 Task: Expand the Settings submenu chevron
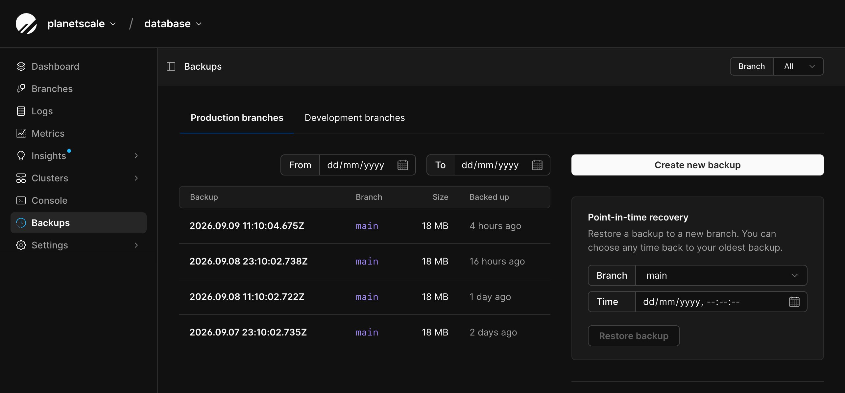[136, 245]
